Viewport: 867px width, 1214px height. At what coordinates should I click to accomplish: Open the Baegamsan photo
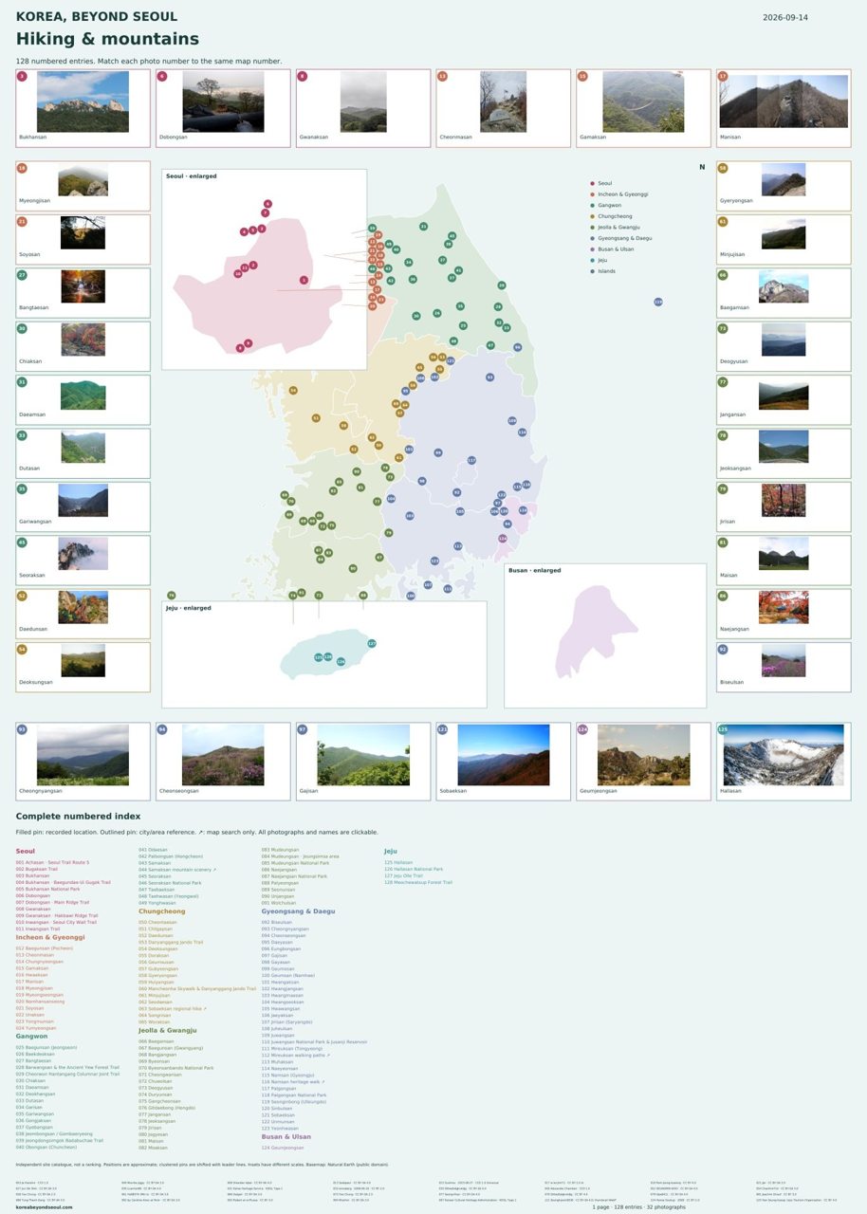pos(784,286)
